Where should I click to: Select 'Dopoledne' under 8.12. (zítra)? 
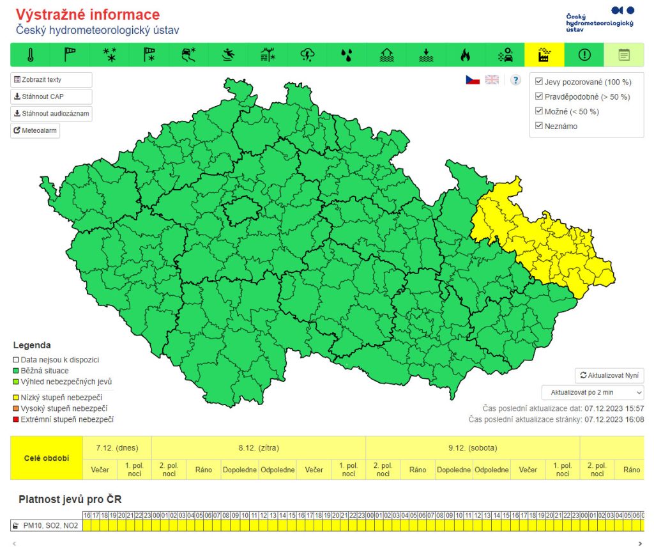(x=240, y=470)
